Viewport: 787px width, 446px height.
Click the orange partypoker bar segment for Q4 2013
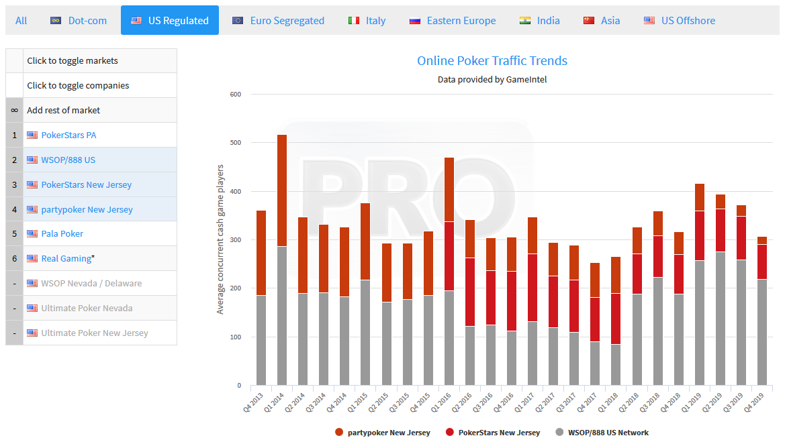click(261, 253)
